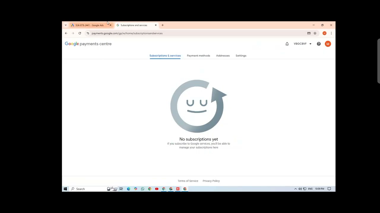Open the Terms of Service link
This screenshot has height=213, width=380.
click(x=188, y=181)
